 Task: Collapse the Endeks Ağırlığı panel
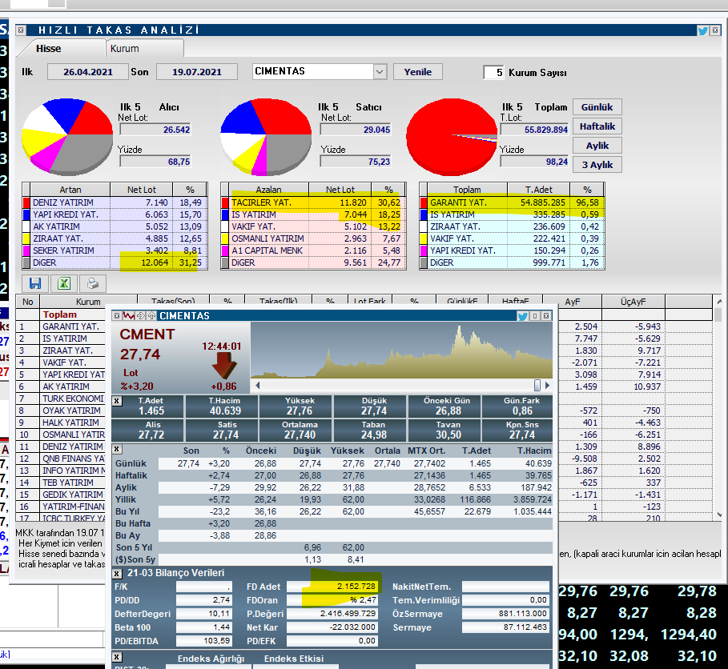tap(117, 657)
